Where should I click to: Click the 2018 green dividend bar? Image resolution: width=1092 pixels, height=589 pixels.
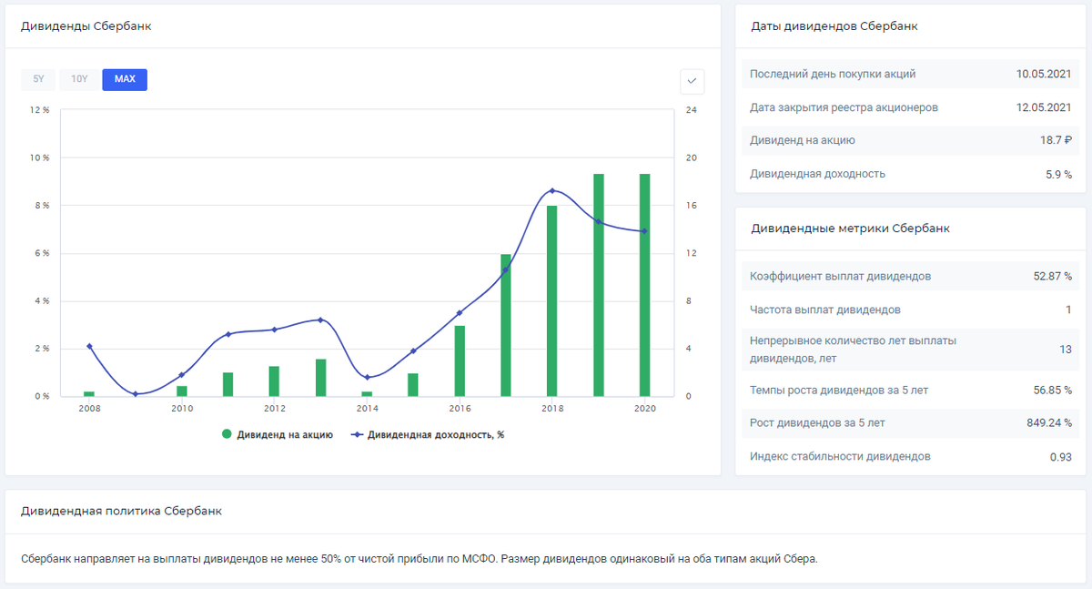click(x=552, y=301)
